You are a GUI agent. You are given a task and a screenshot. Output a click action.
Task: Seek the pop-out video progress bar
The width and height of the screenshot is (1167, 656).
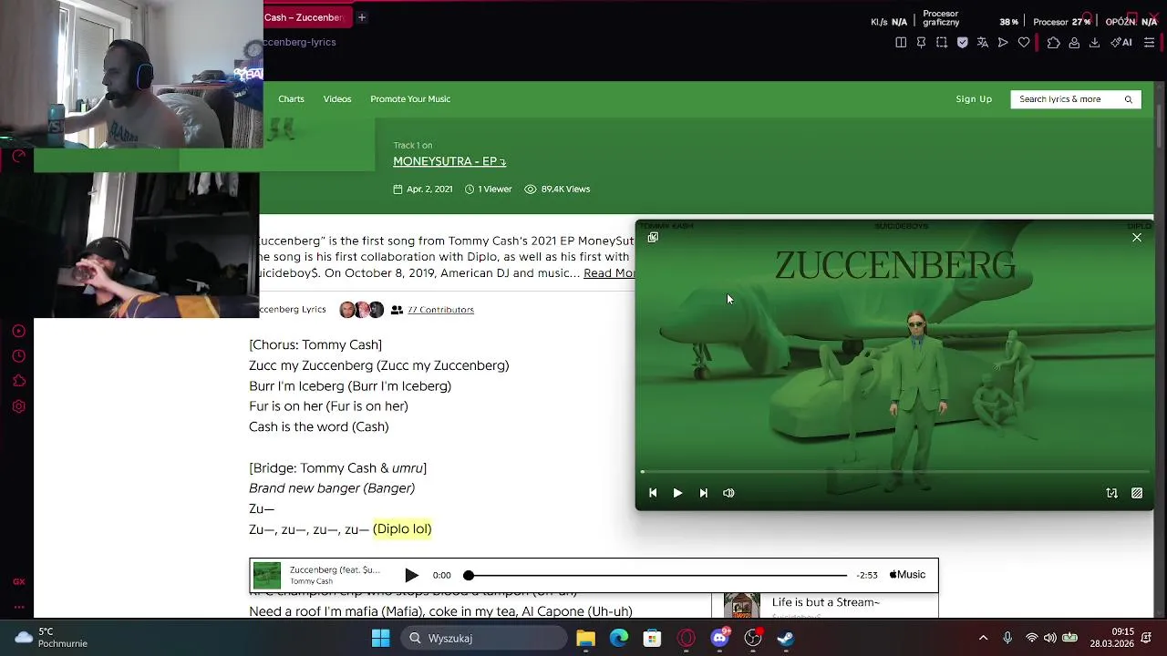coord(894,472)
